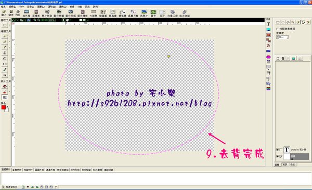The image size is (312, 190).
Task: Toggle the 相鄰像素填滿 checkbox
Action: pyautogui.click(x=277, y=29)
